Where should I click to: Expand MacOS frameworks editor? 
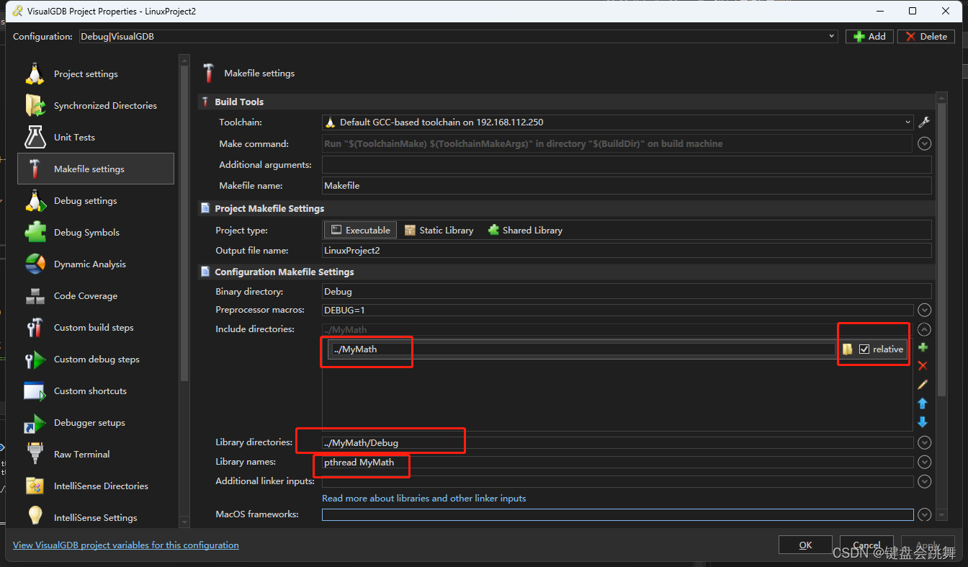point(925,514)
